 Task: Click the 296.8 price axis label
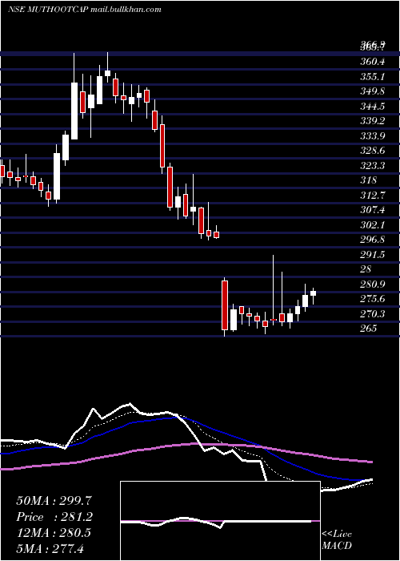pos(373,240)
